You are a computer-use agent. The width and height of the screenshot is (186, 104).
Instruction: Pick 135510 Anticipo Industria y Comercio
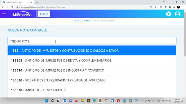pyautogui.click(x=92, y=70)
